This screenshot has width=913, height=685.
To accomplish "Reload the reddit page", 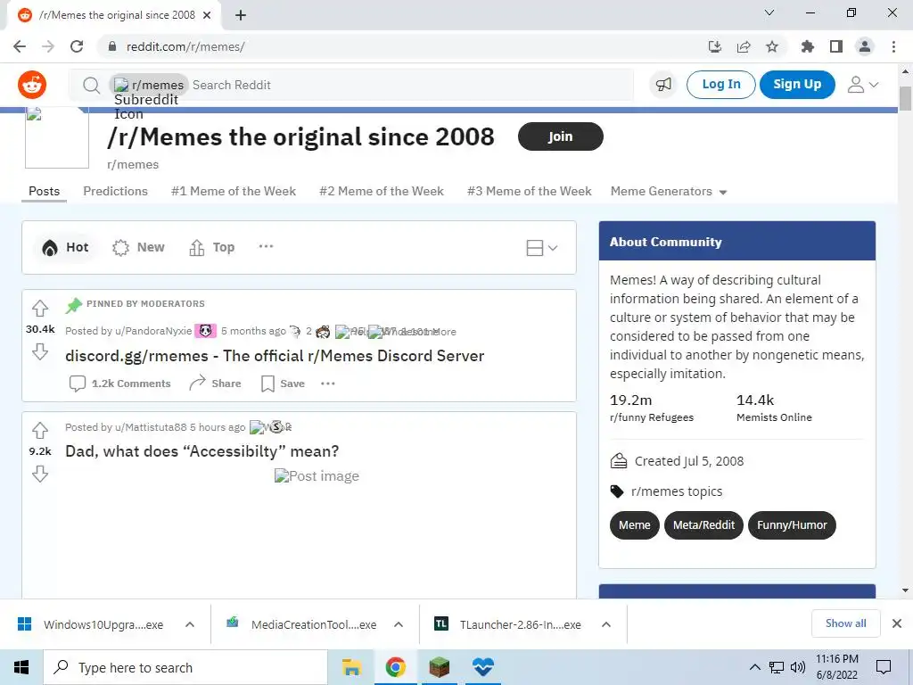I will point(77,46).
